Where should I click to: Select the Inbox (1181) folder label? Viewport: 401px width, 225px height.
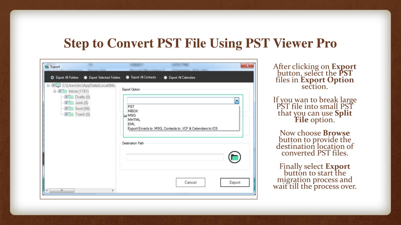click(78, 91)
